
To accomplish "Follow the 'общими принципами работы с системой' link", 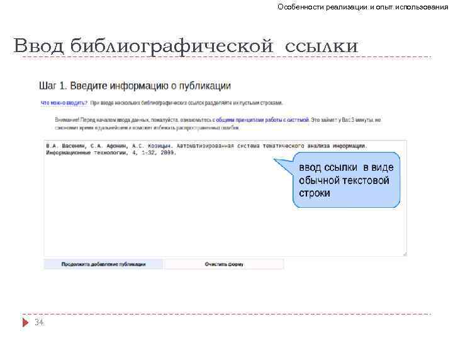I will coord(262,120).
